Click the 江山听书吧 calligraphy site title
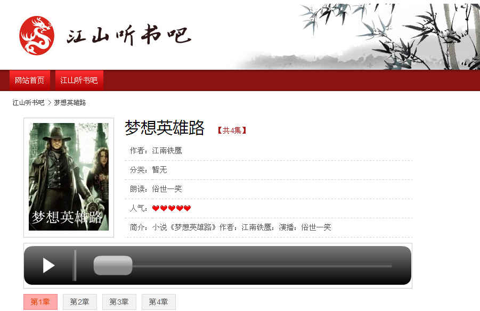The image size is (480, 311). [129, 36]
